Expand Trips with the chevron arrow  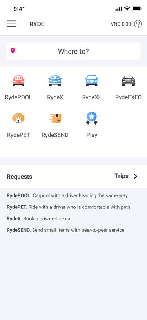(x=135, y=176)
